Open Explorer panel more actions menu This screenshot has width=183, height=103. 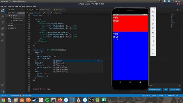click(x=22, y=10)
